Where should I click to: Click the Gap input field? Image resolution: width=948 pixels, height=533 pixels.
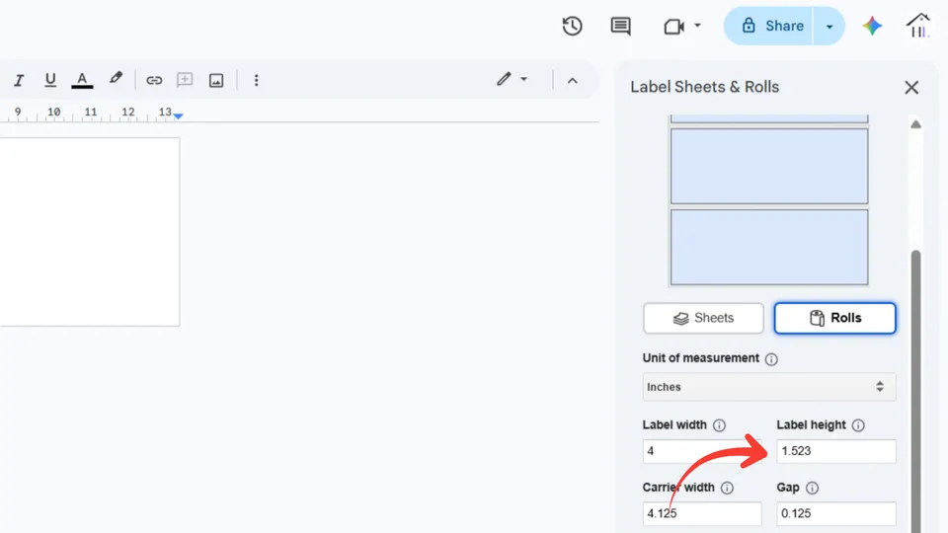pyautogui.click(x=836, y=513)
